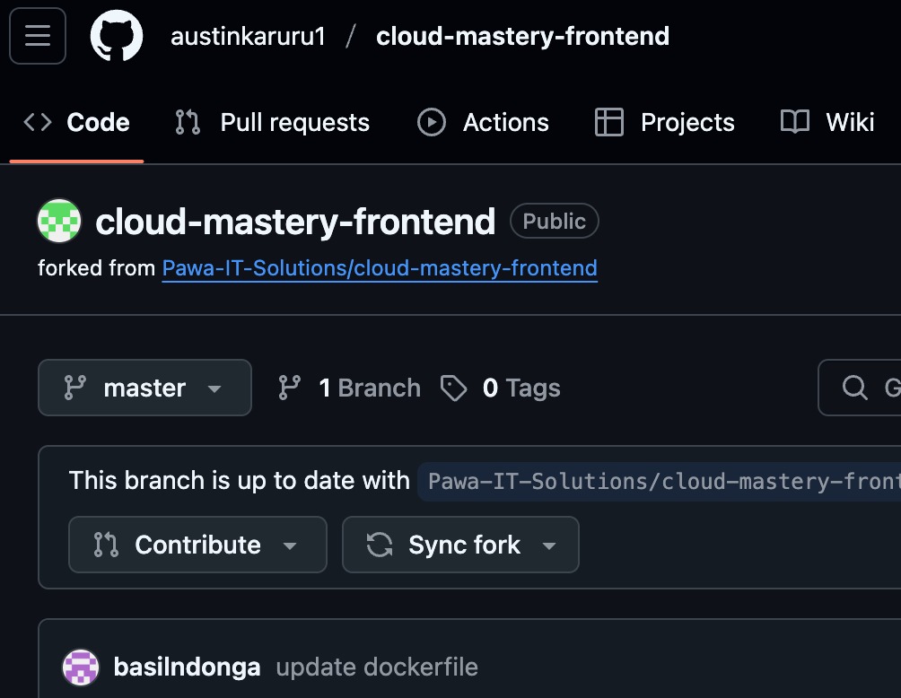Click the Actions play-circle icon
Viewport: 901px width, 698px height.
(x=431, y=122)
